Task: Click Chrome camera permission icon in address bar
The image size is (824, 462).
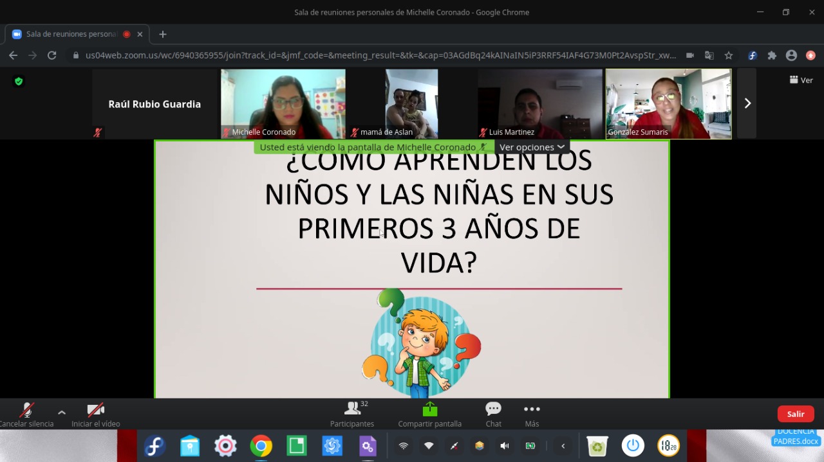Action: click(689, 55)
